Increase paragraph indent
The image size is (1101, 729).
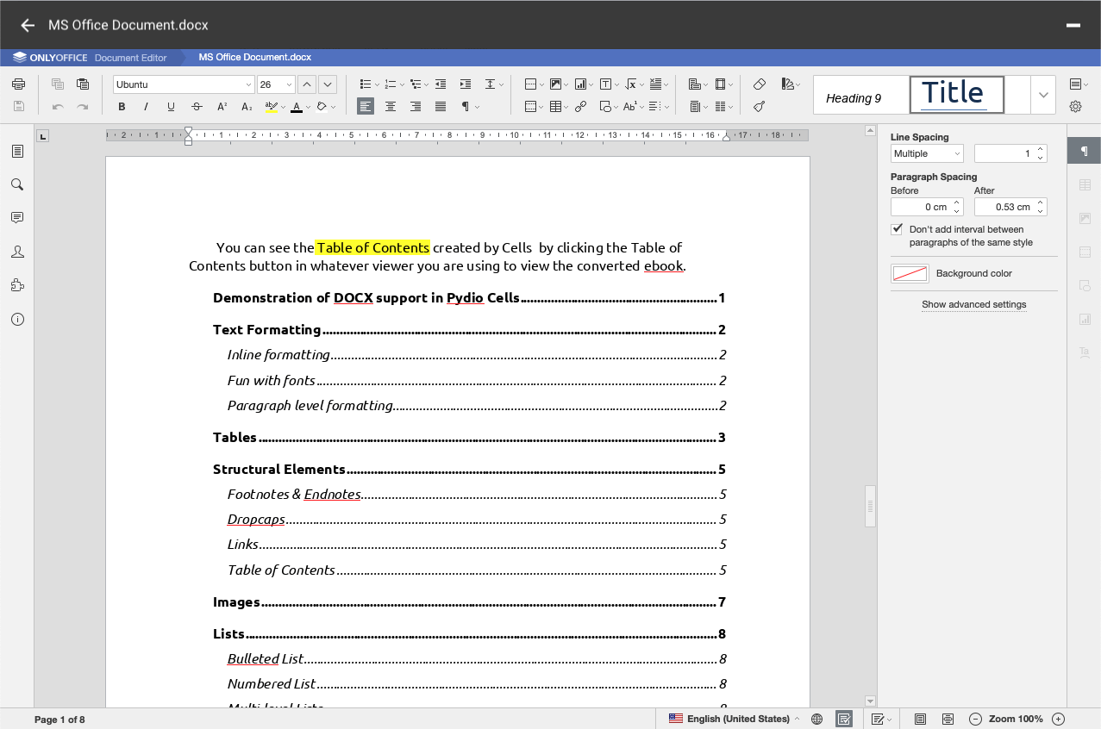click(x=466, y=84)
